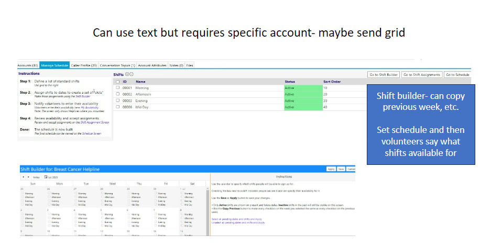
Task: Sort shifts by the Name column header
Action: click(x=140, y=82)
